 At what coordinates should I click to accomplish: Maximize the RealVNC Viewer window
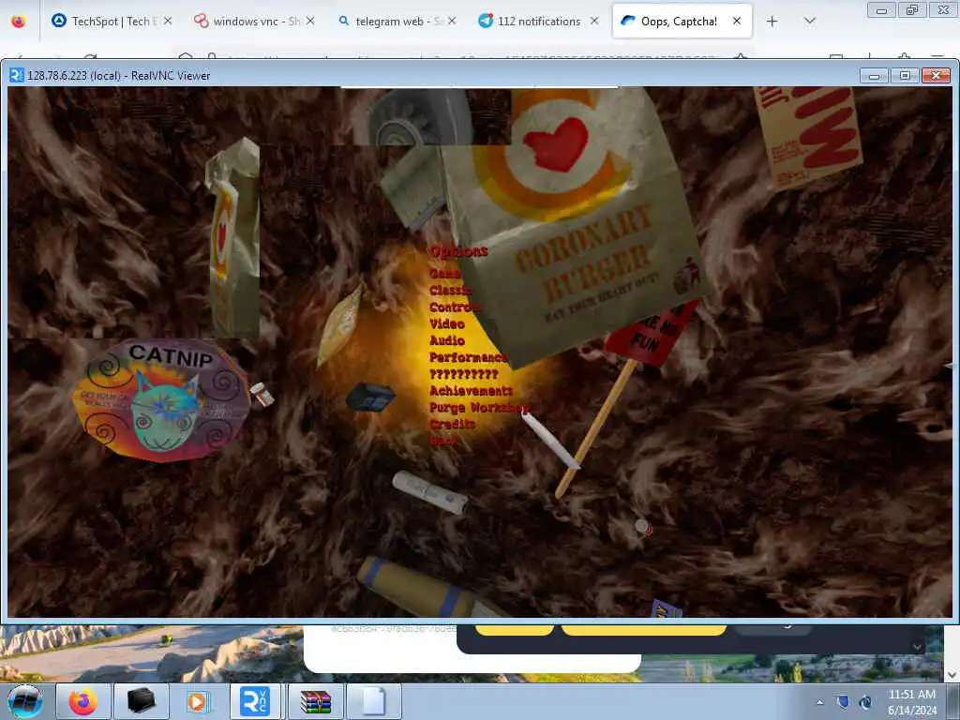coord(905,75)
